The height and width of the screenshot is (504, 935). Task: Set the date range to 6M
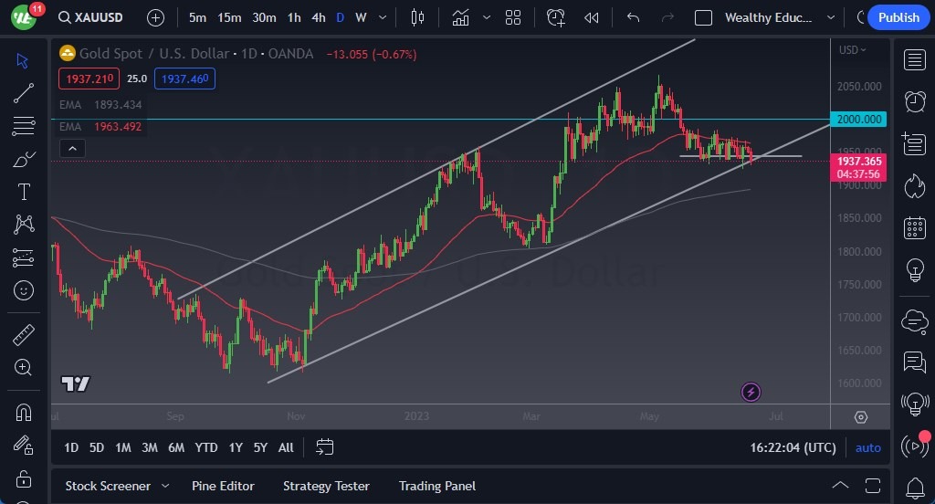[x=176, y=447]
